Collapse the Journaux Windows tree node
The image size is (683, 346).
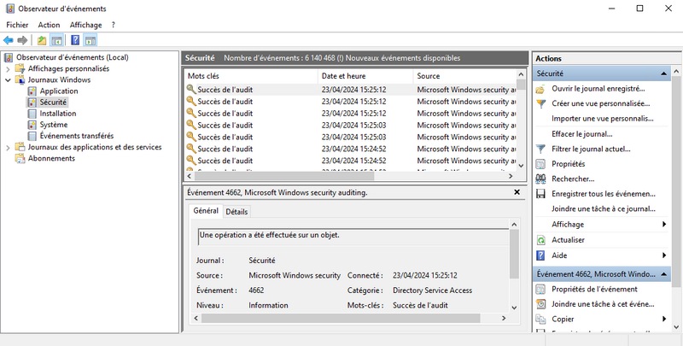[9, 80]
